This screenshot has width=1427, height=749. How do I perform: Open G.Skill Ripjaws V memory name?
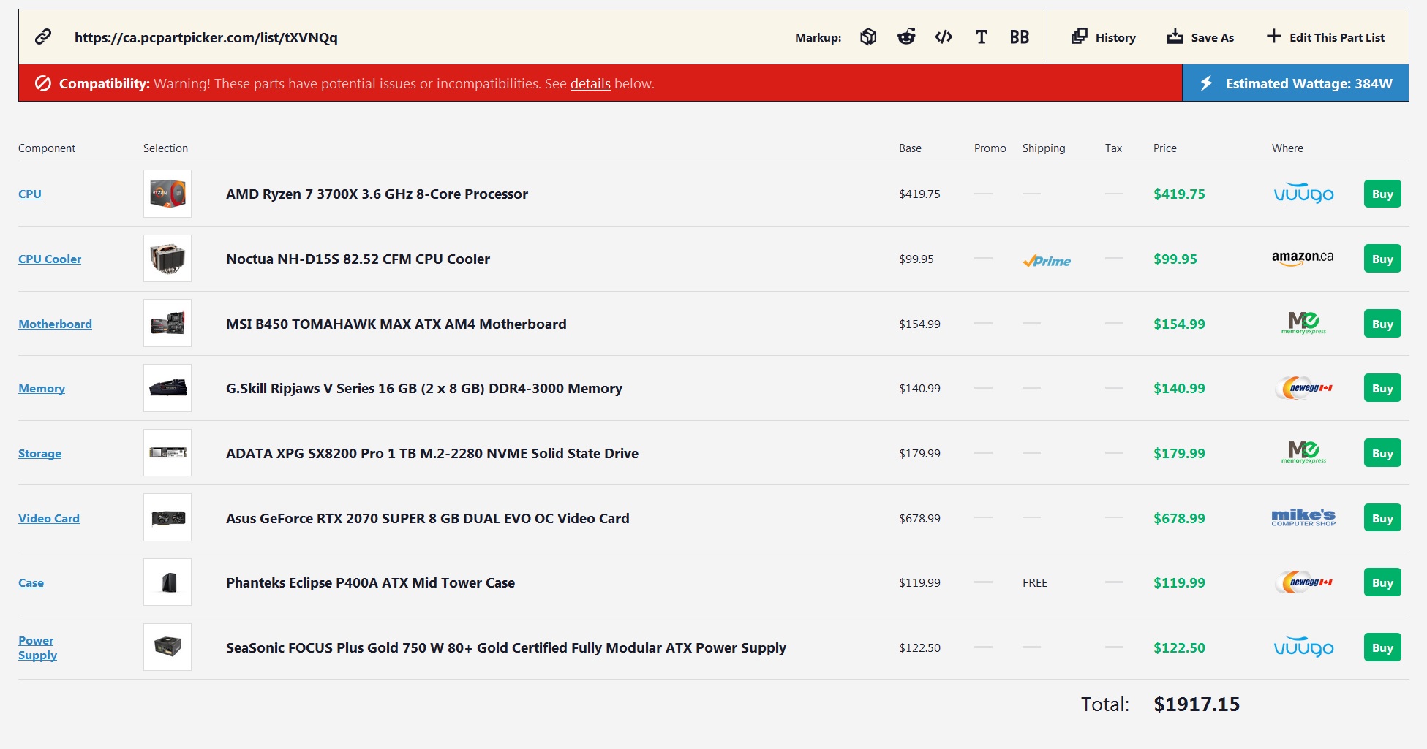tap(424, 388)
